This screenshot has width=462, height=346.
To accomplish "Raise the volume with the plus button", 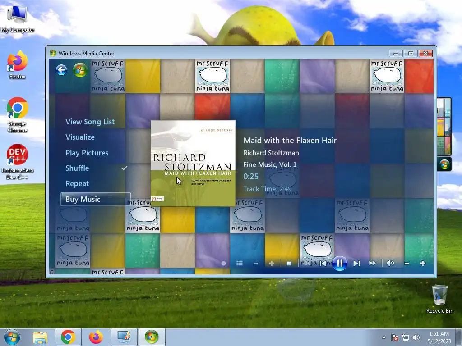I will 423,263.
